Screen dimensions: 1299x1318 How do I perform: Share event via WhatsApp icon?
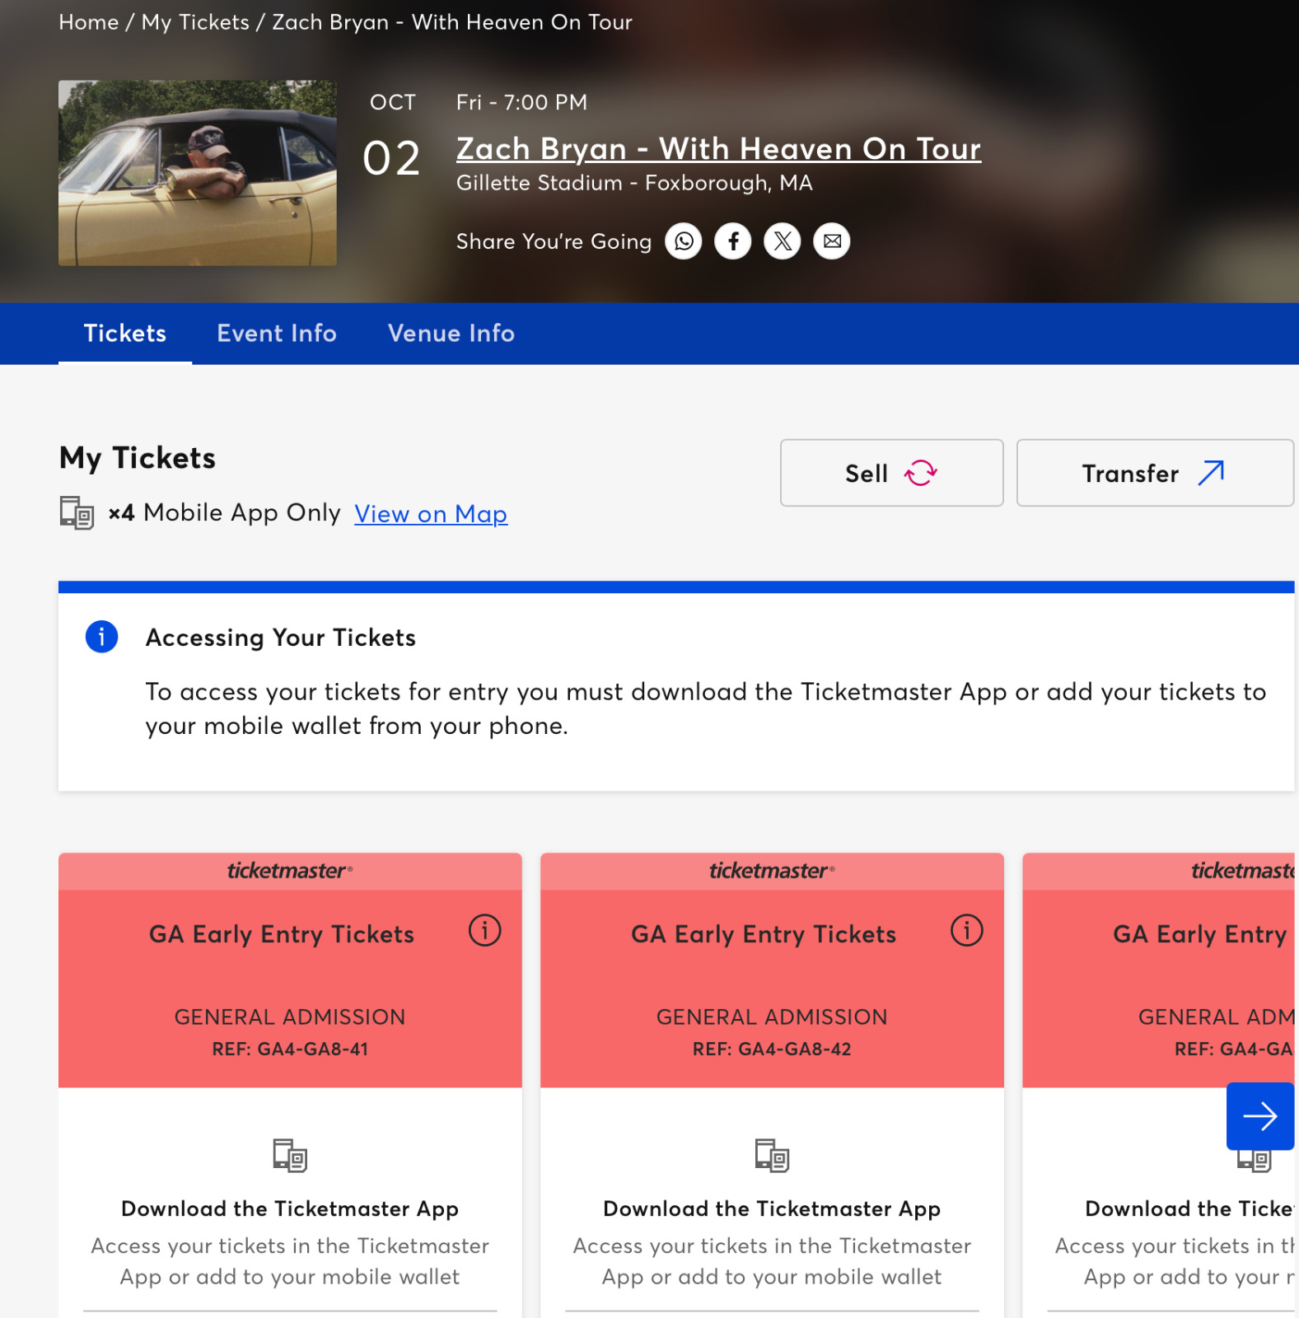684,241
